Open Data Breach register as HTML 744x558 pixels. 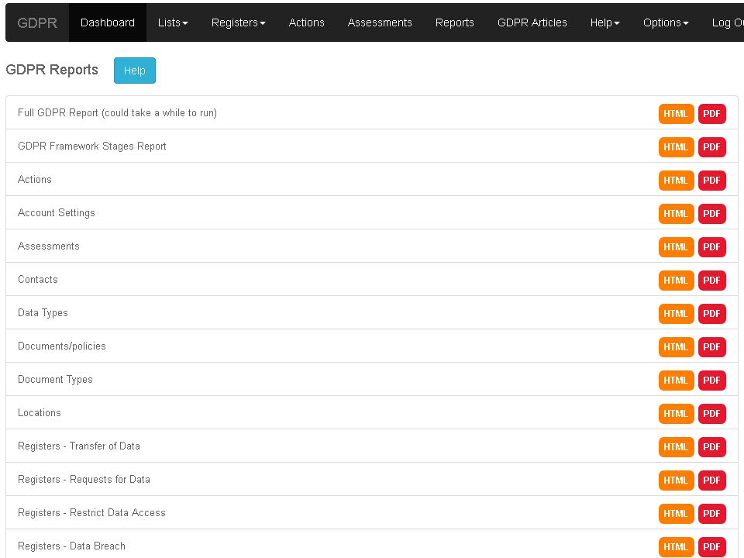click(676, 546)
